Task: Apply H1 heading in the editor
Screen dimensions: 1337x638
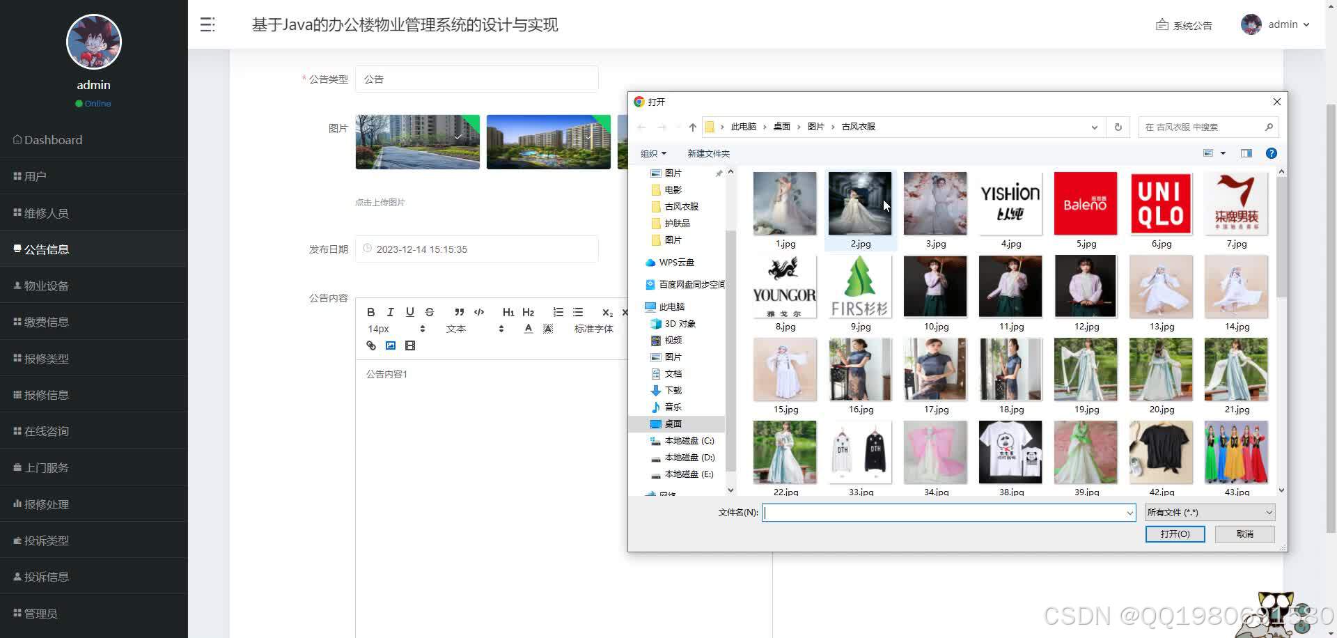Action: coord(508,312)
